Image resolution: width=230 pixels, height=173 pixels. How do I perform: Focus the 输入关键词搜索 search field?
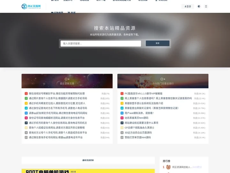coord(101,44)
